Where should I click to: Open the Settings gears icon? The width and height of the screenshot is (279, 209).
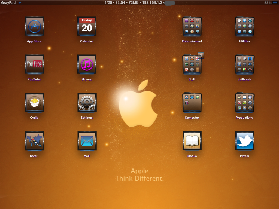(x=87, y=103)
